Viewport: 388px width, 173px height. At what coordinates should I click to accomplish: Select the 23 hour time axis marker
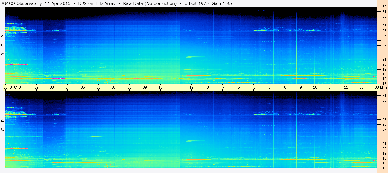(362, 87)
